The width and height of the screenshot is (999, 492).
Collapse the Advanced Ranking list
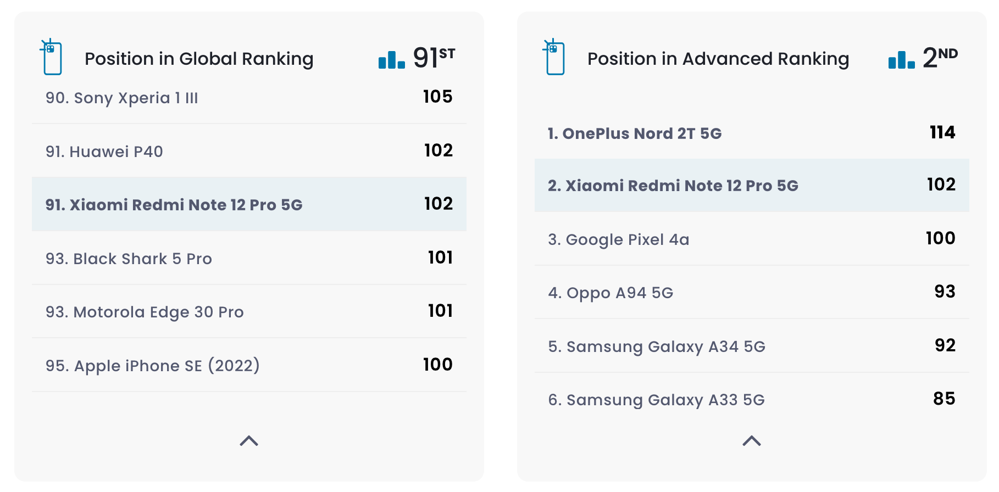click(x=751, y=440)
